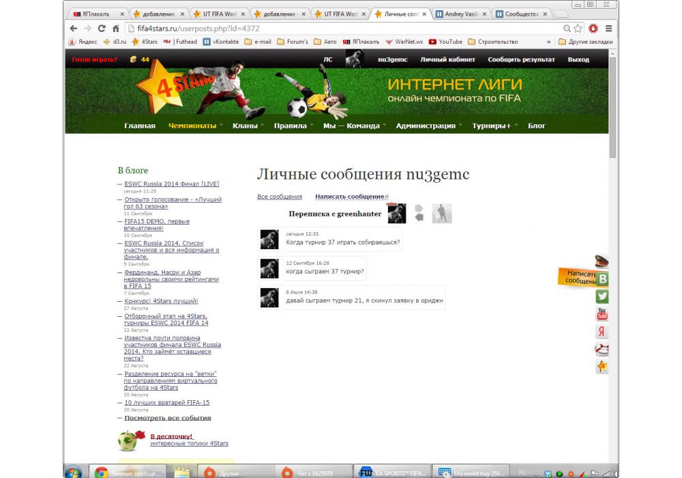
Task: Click the address bar URL field
Action: click(x=341, y=29)
